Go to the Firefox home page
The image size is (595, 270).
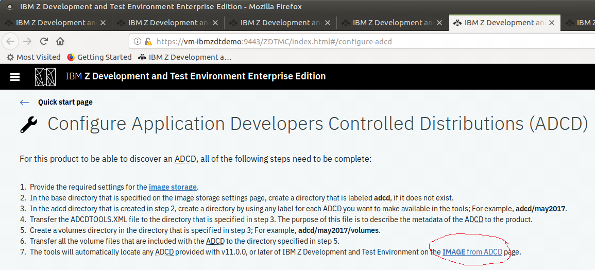(x=60, y=41)
